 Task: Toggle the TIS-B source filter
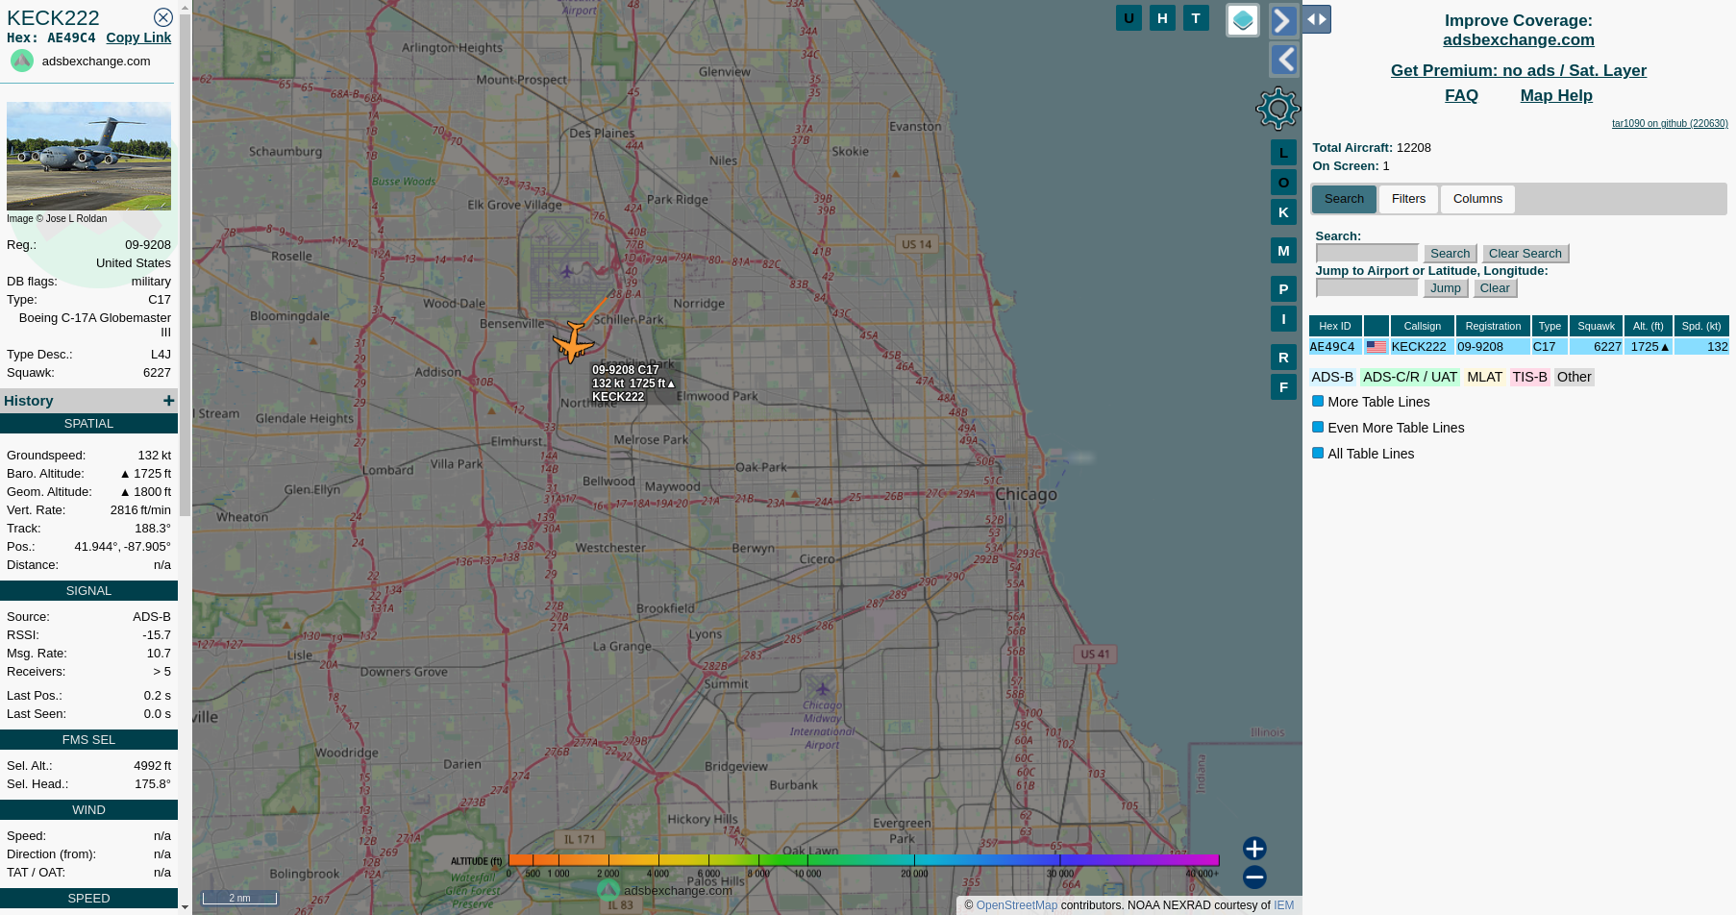point(1529,377)
